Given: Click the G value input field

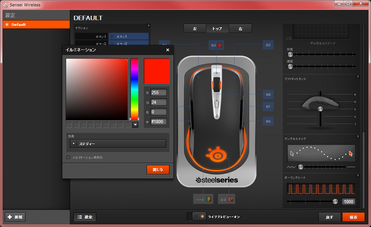Looking at the screenshot, I should tap(159, 102).
